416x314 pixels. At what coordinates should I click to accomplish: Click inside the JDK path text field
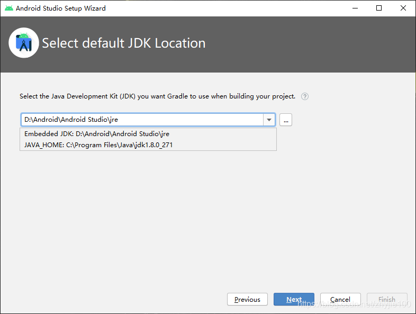coord(142,120)
